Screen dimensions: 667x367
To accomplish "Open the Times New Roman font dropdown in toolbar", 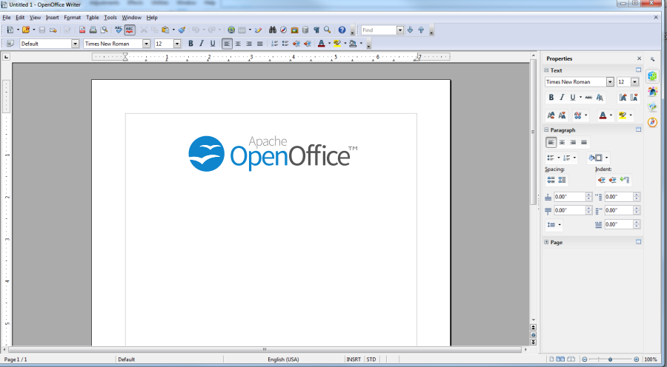I will pos(146,44).
